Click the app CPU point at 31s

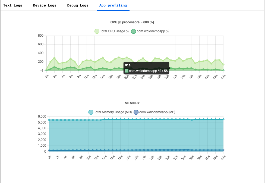coord(171,68)
